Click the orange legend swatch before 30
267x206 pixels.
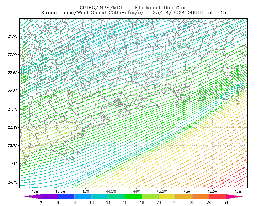(201, 196)
